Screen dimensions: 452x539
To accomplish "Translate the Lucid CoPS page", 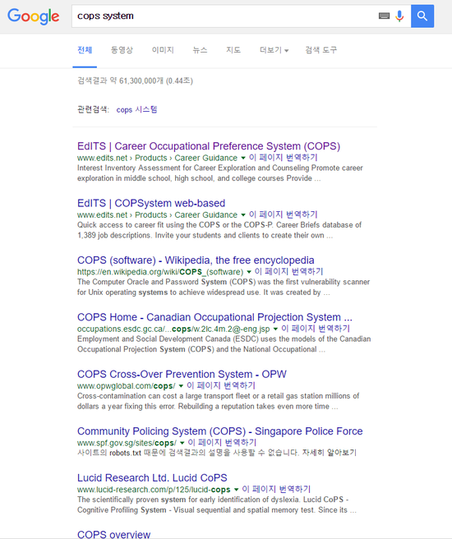I will 276,490.
